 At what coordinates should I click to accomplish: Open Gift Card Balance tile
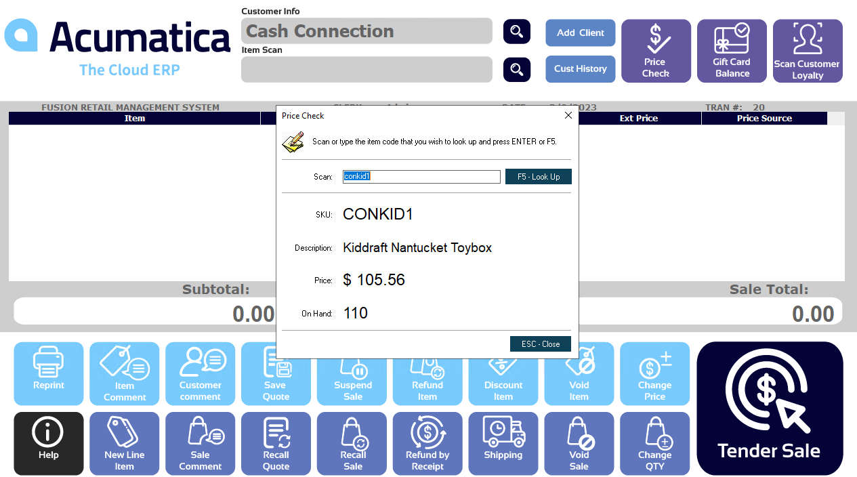pyautogui.click(x=732, y=51)
